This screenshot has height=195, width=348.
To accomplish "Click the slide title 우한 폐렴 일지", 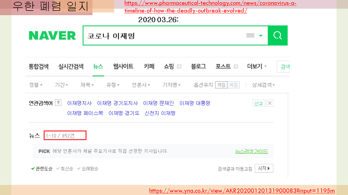I will 51,6.
